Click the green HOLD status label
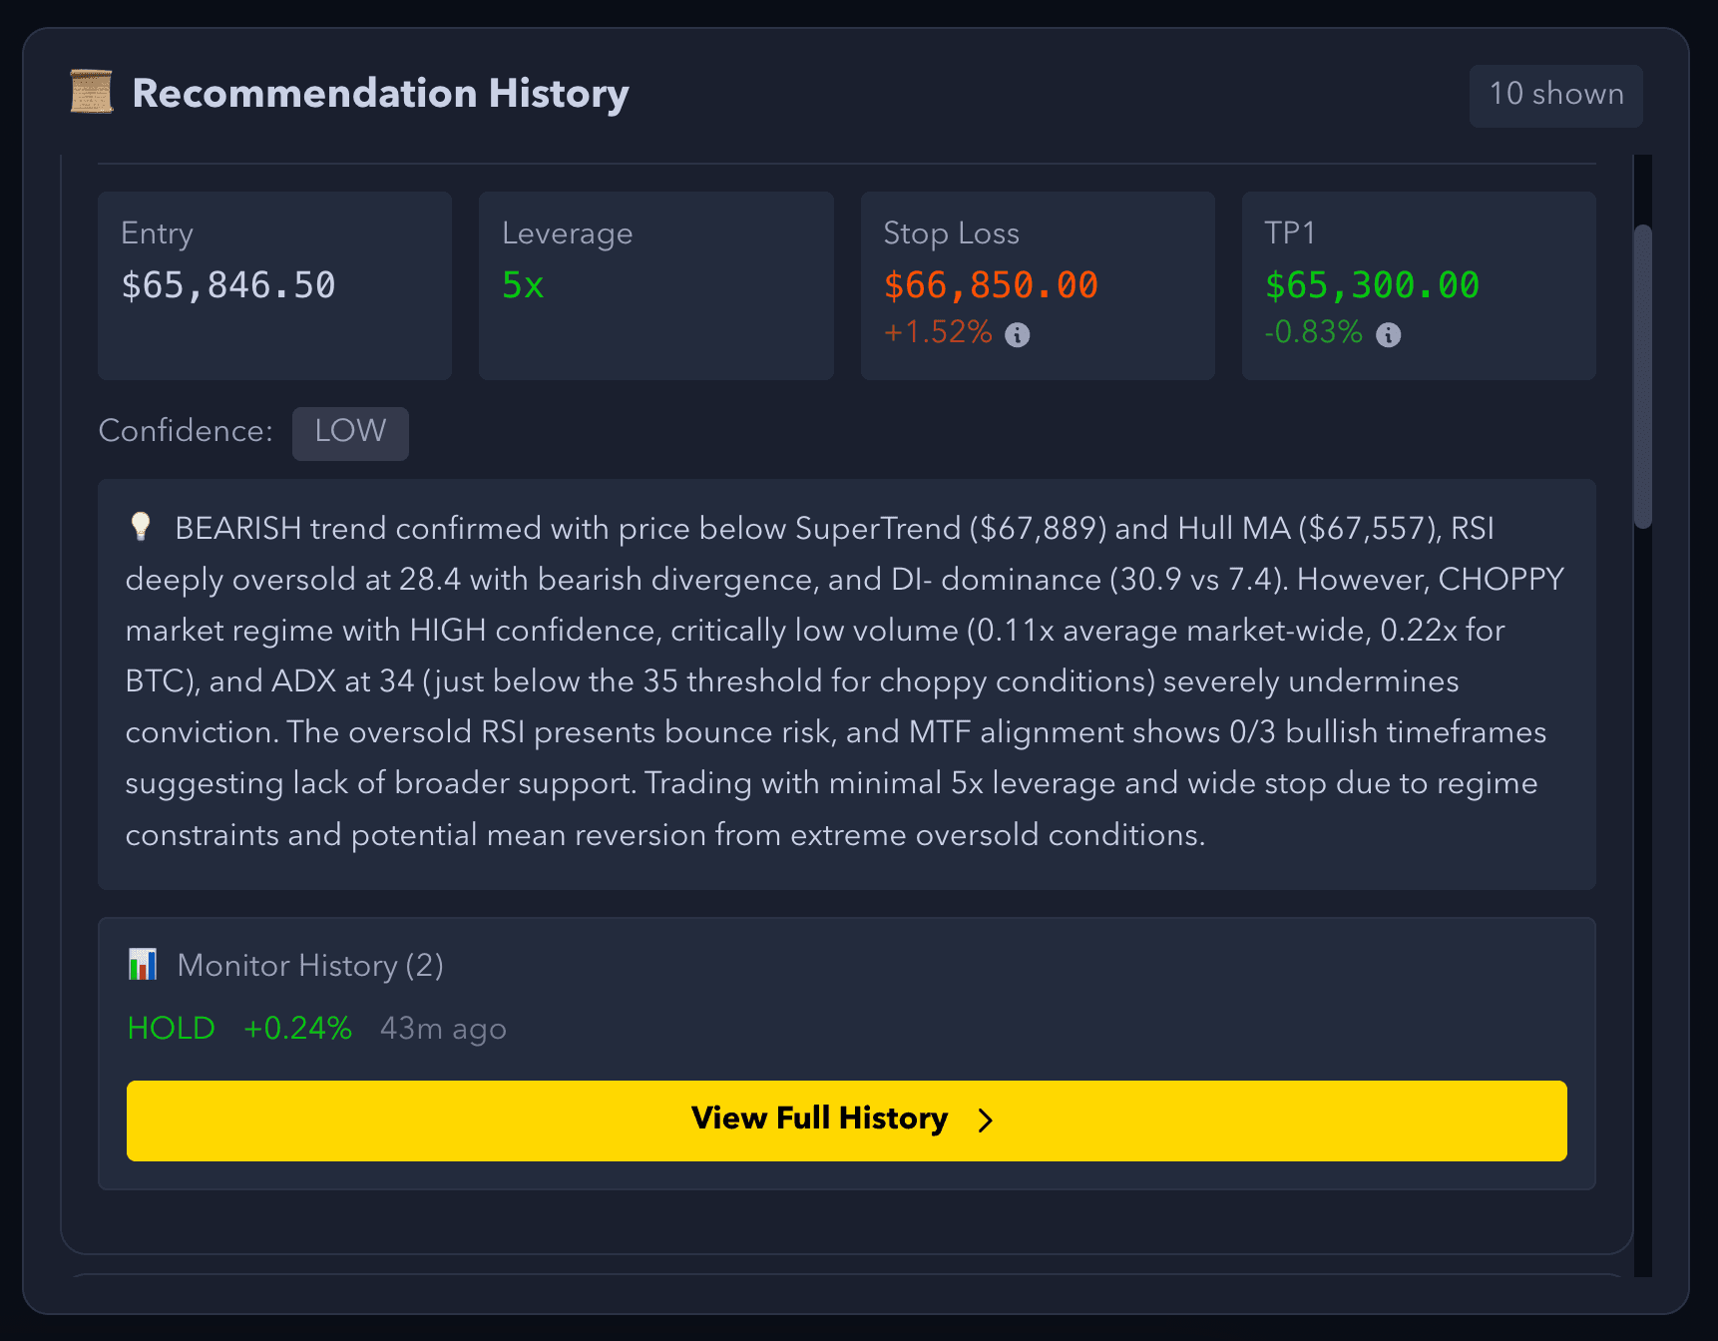Screen dimensions: 1718x1341 (x=170, y=1028)
